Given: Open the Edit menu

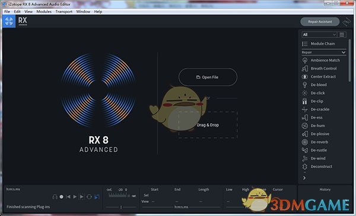Looking at the screenshot, I should [x=17, y=12].
